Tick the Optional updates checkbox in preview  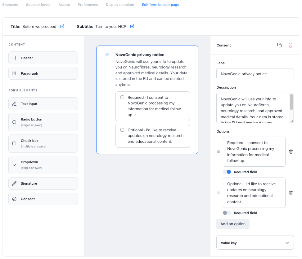[122, 130]
